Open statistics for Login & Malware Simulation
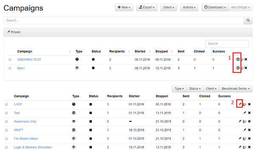This screenshot has width=255, height=153. click(244, 147)
